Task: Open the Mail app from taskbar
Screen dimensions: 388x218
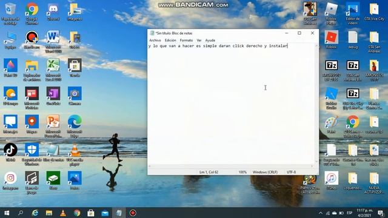Action: tap(105, 213)
